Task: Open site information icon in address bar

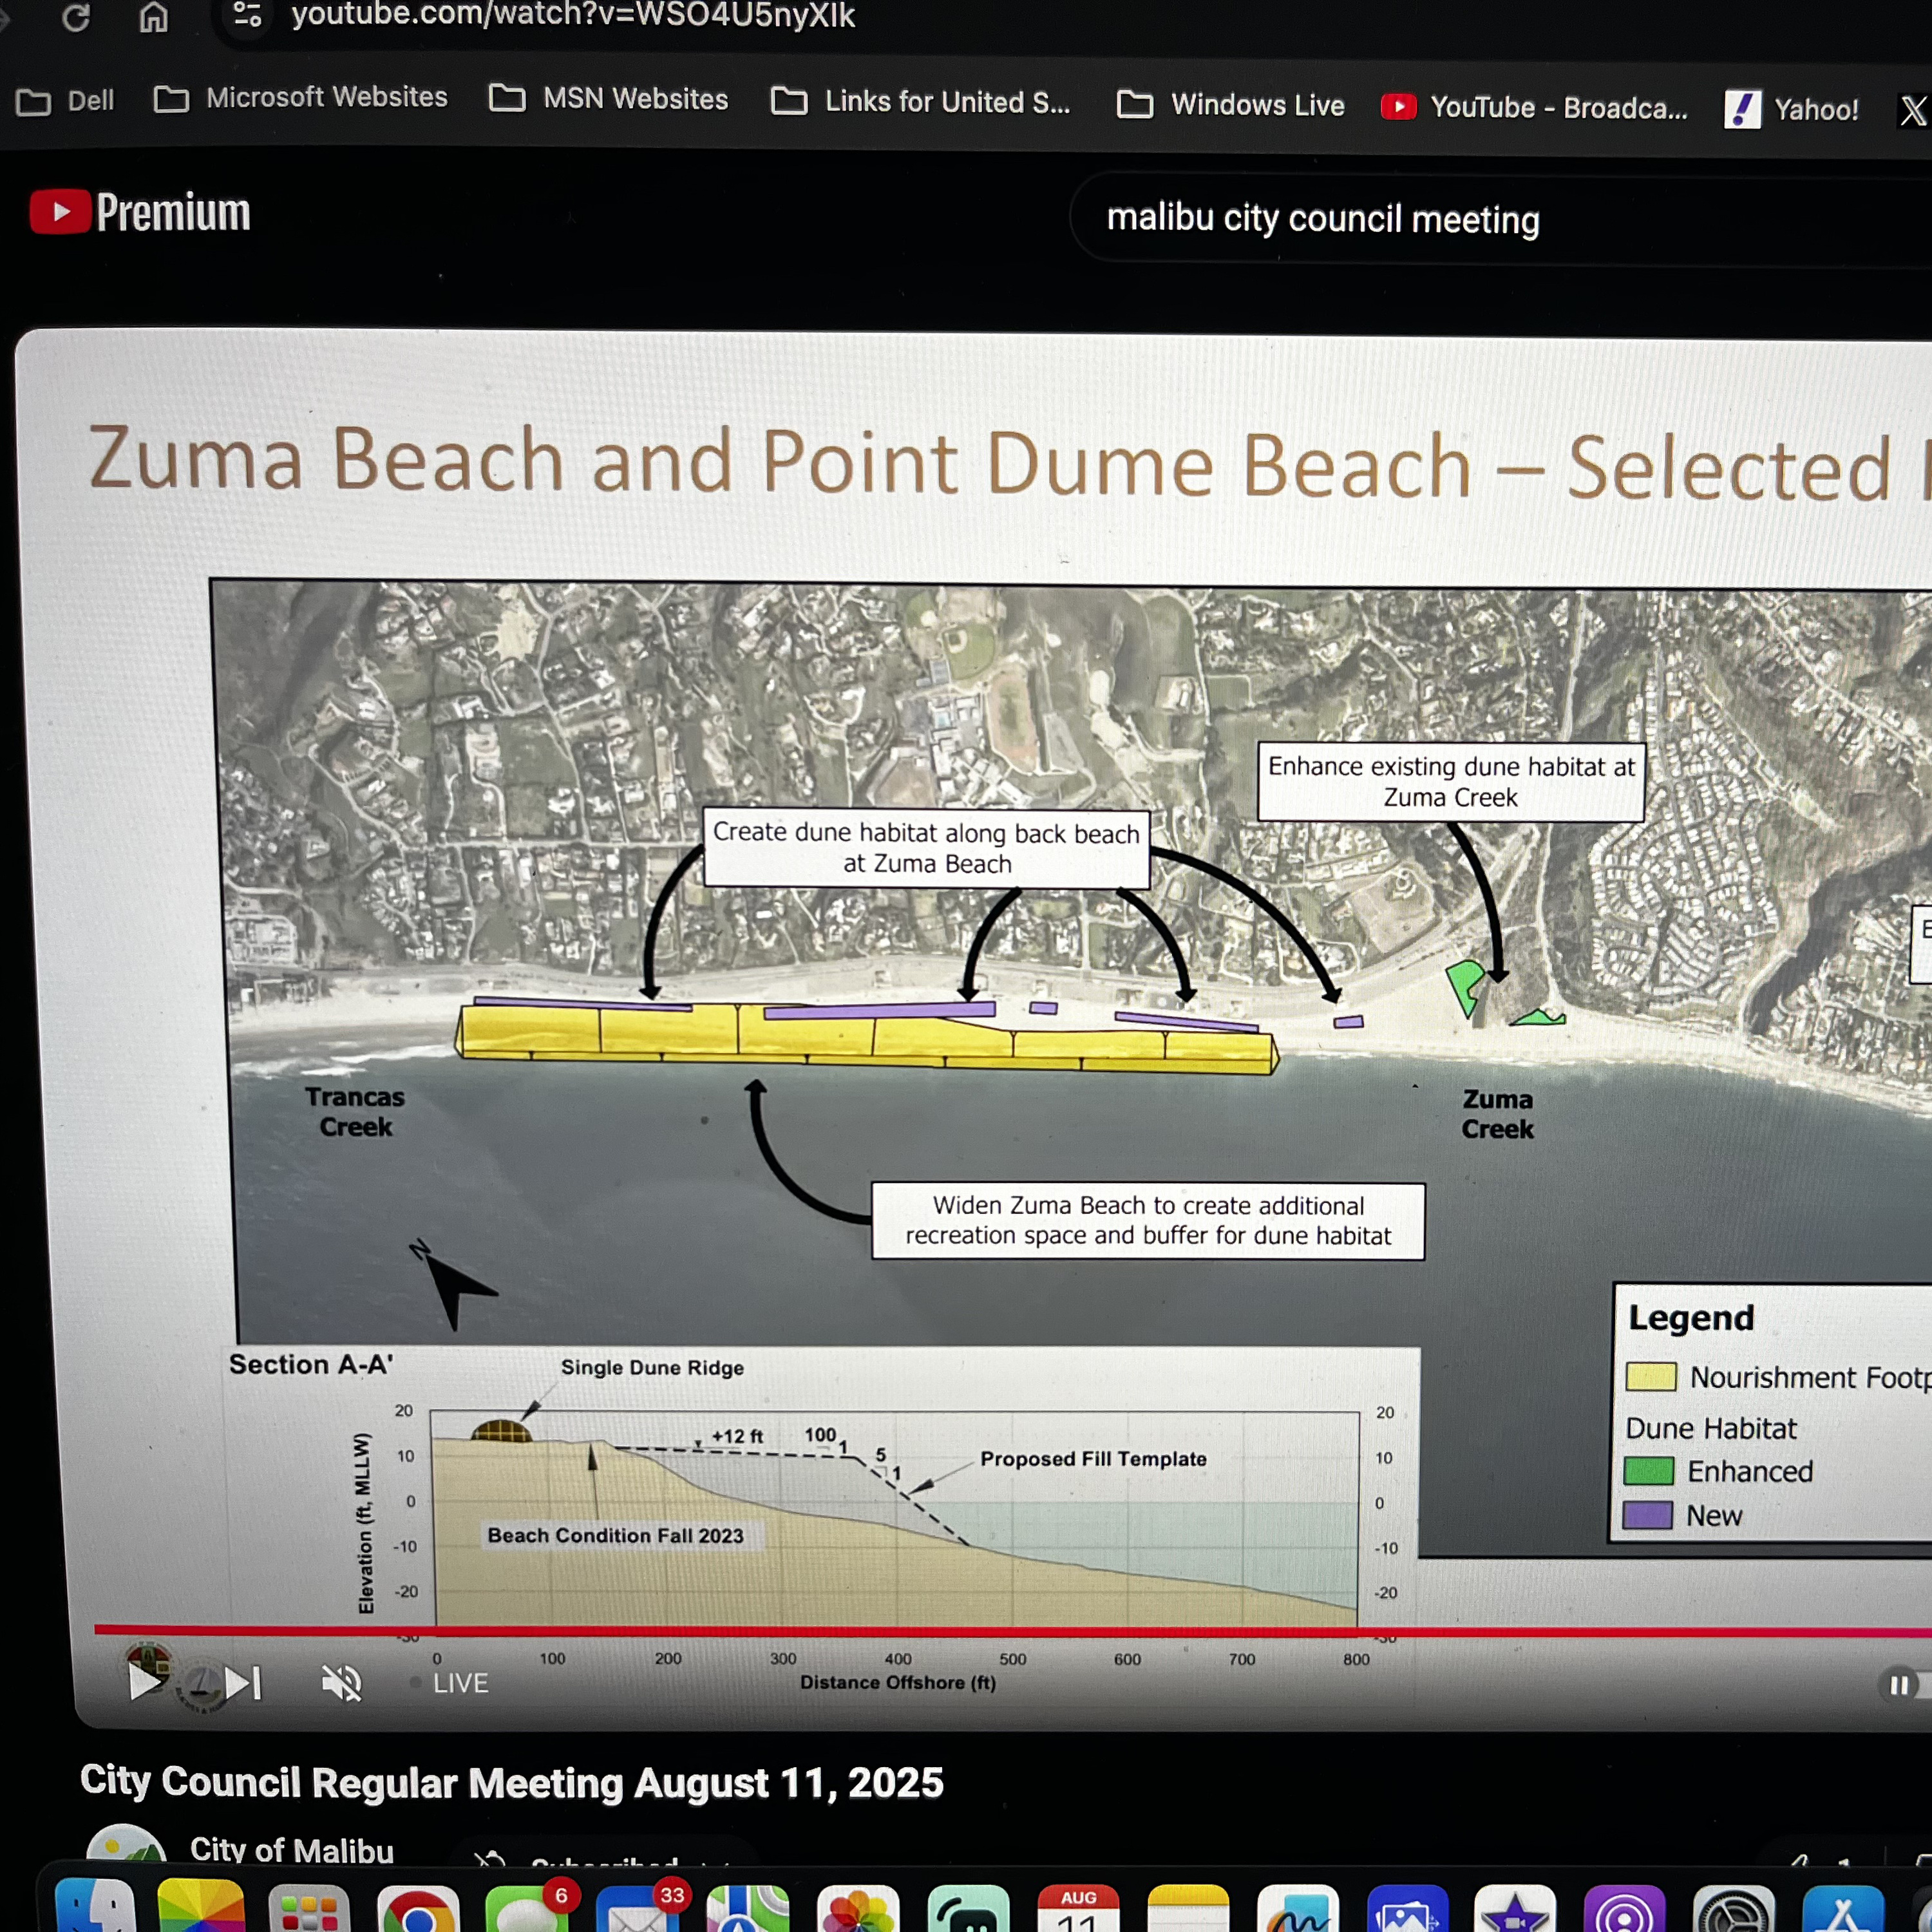Action: [x=247, y=14]
